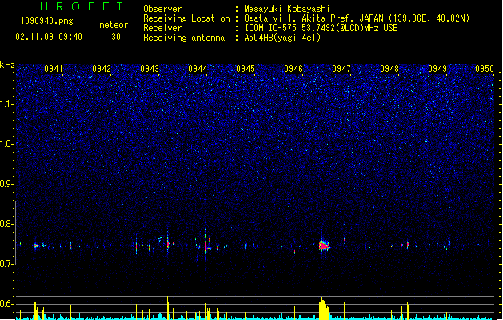The height and width of the screenshot is (320, 503).
Task: Click the A504HB(yagi 4el) antenna text
Action: pyautogui.click(x=282, y=38)
